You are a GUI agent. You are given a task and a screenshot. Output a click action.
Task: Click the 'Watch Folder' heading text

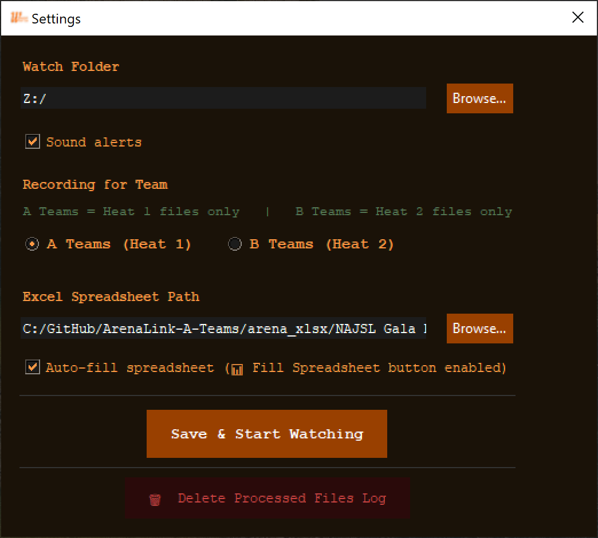(71, 67)
